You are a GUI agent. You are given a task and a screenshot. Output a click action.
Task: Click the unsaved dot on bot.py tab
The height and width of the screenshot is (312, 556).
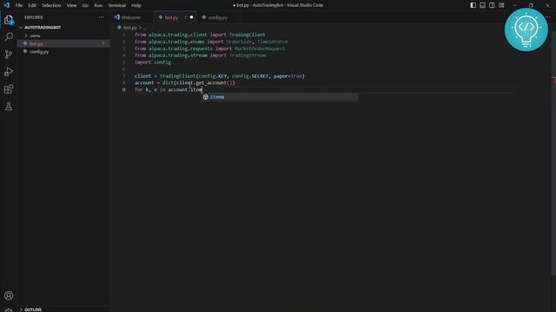191,17
